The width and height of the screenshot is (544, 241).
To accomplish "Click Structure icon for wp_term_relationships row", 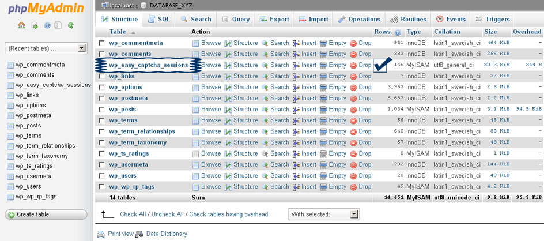I will coord(228,132).
